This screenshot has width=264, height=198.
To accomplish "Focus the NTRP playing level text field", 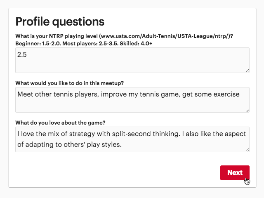I will 132,60.
